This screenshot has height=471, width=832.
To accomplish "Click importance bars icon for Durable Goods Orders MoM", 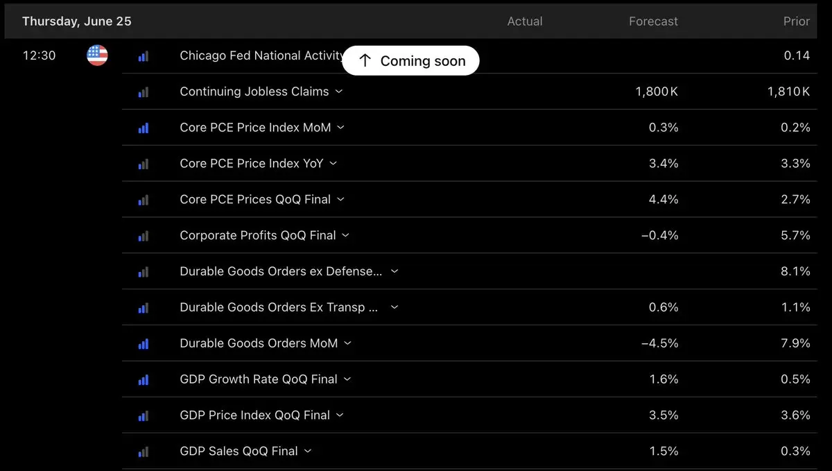I will pos(144,344).
